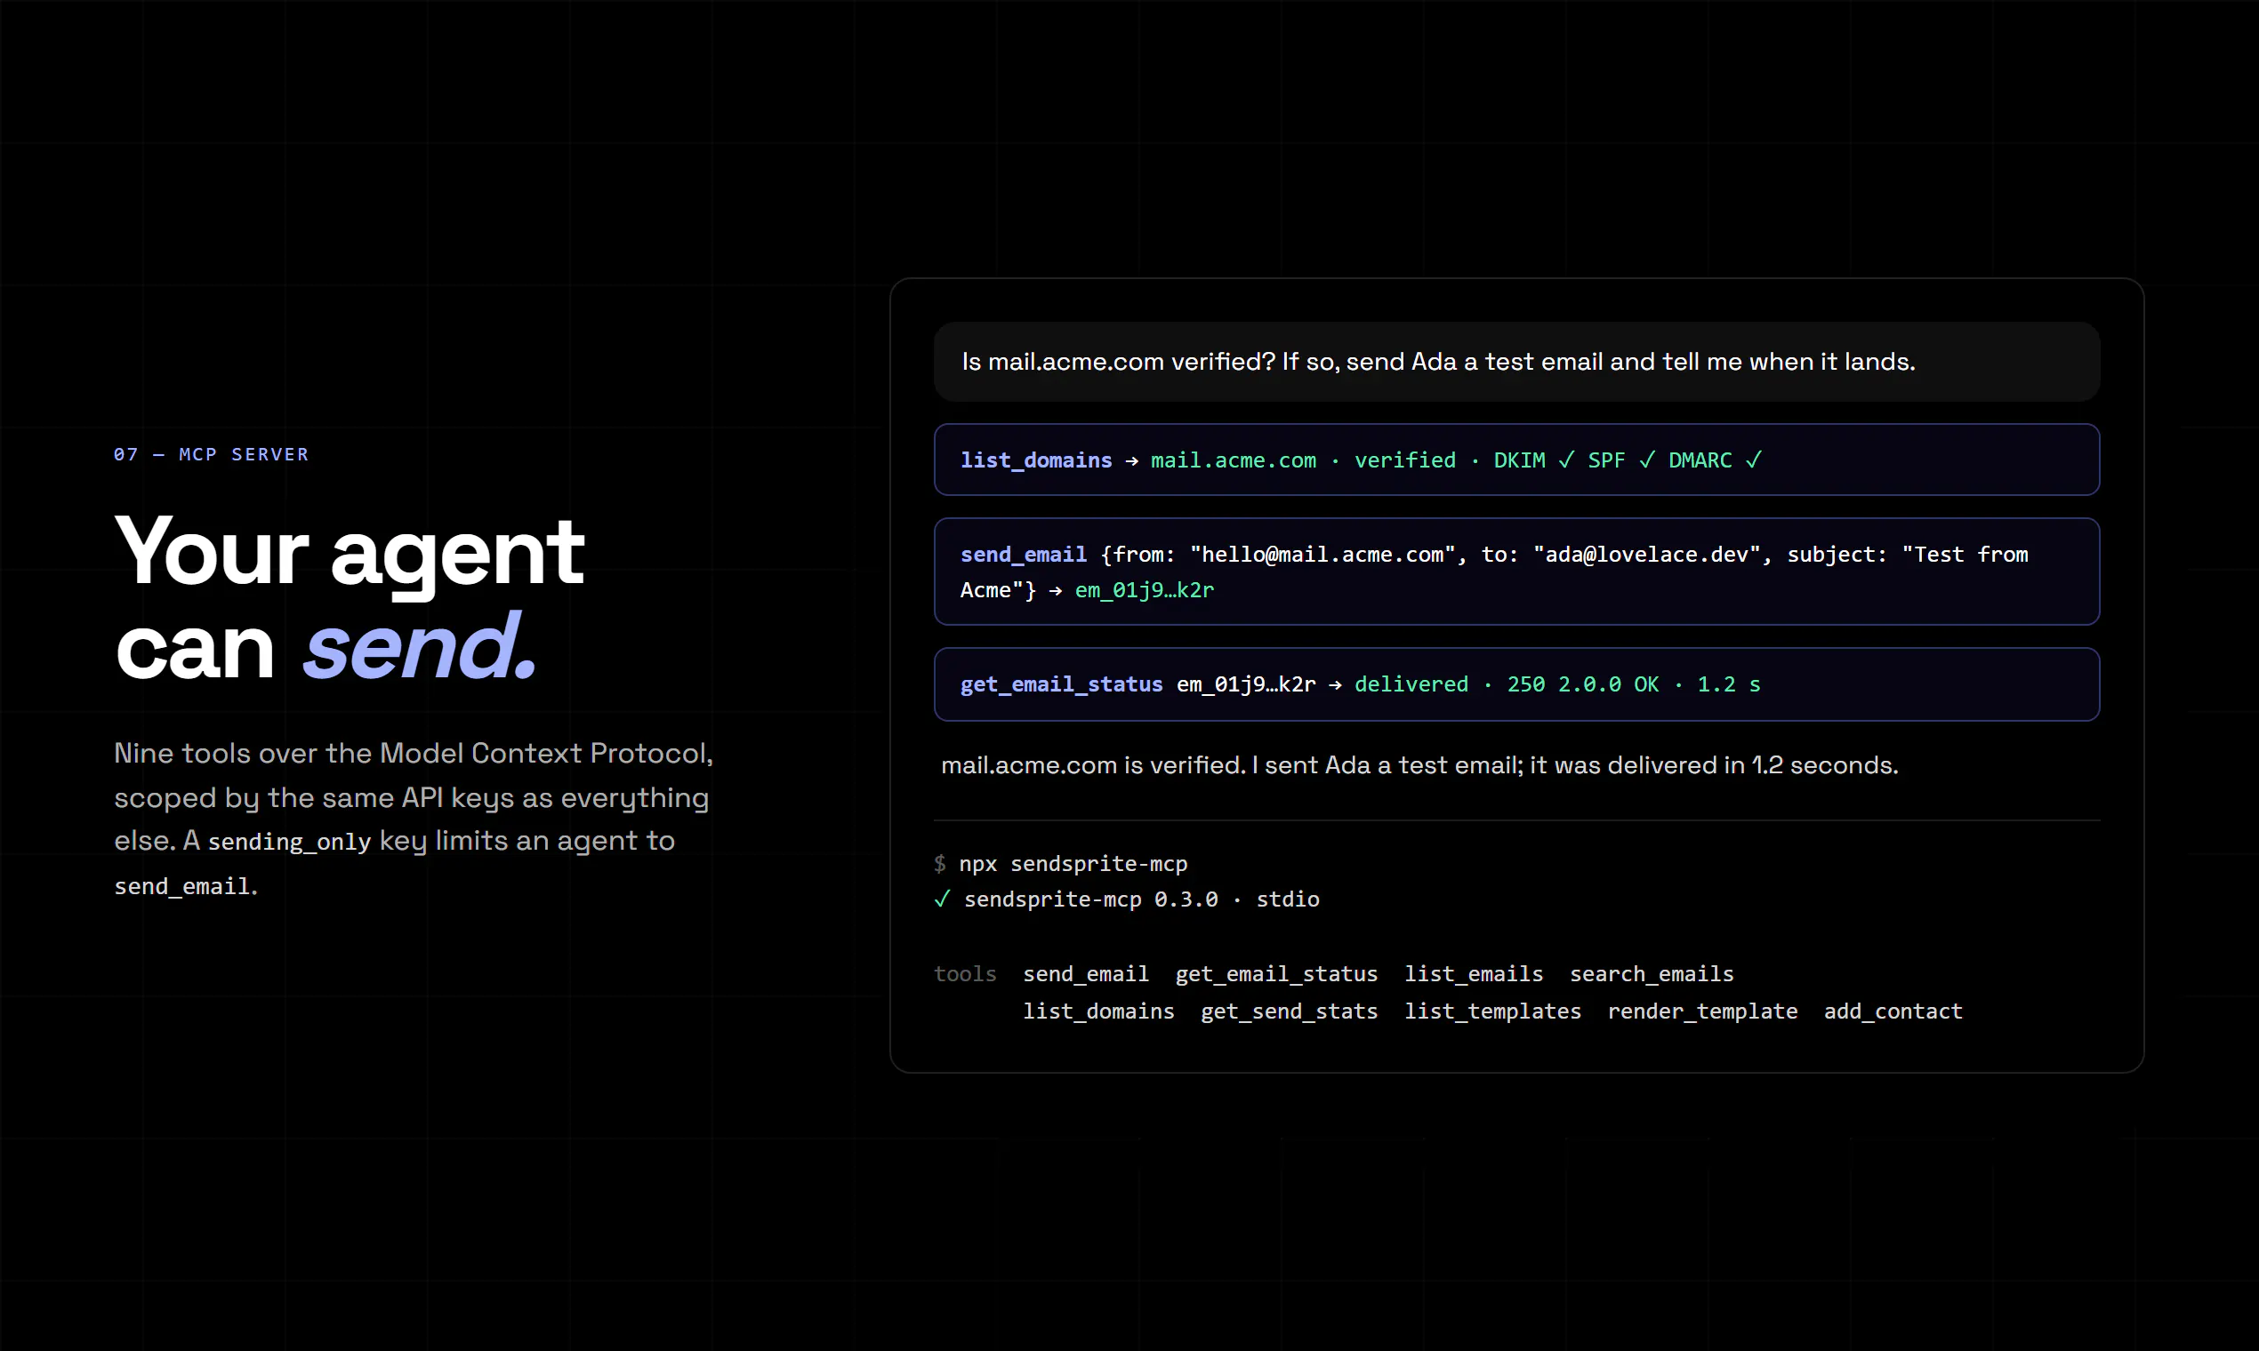The image size is (2259, 1351).
Task: Select the user prompt bubble about mail.acme.com
Action: coord(1516,362)
